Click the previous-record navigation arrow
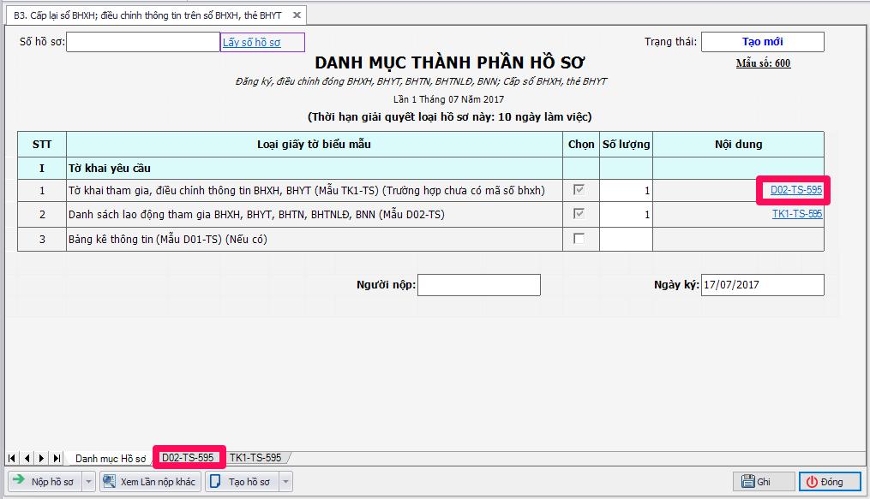 [x=26, y=458]
